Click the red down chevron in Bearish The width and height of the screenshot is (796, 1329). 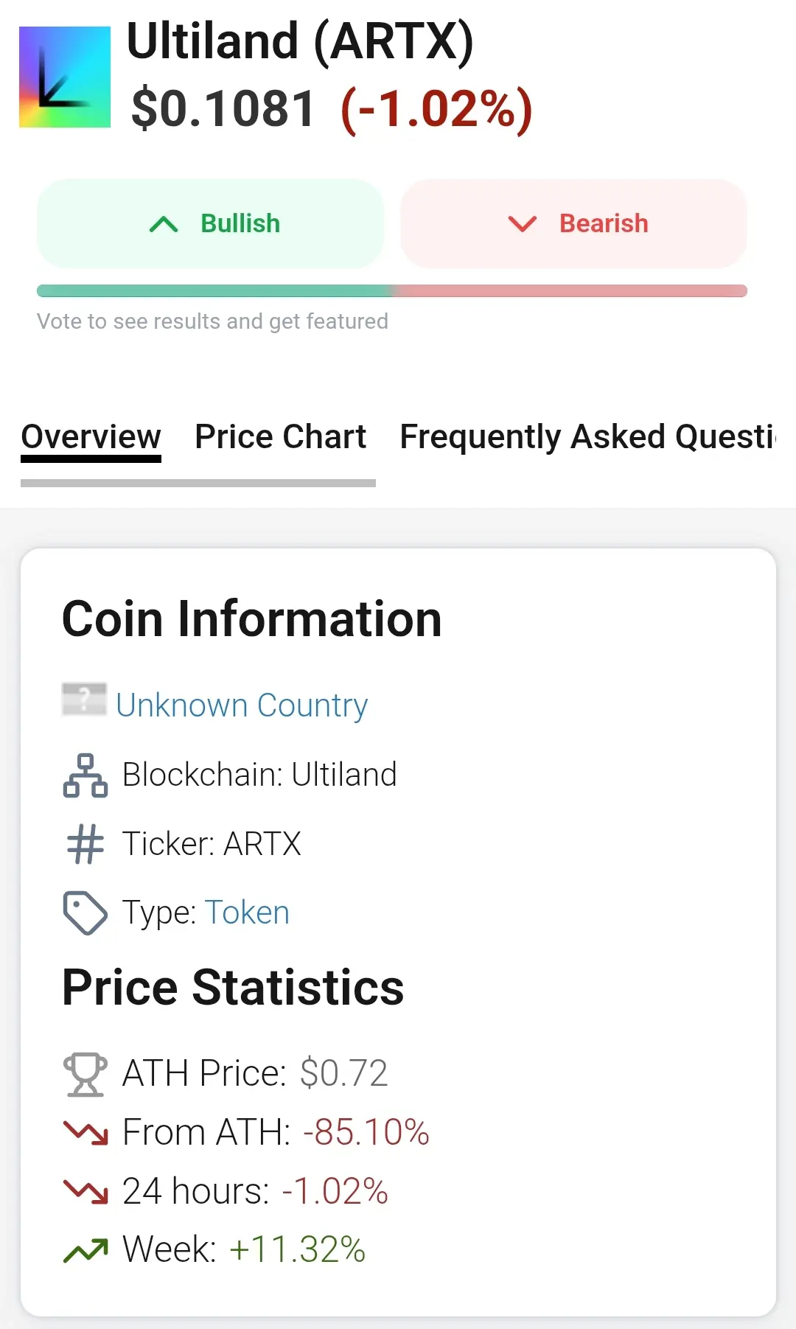pos(523,224)
